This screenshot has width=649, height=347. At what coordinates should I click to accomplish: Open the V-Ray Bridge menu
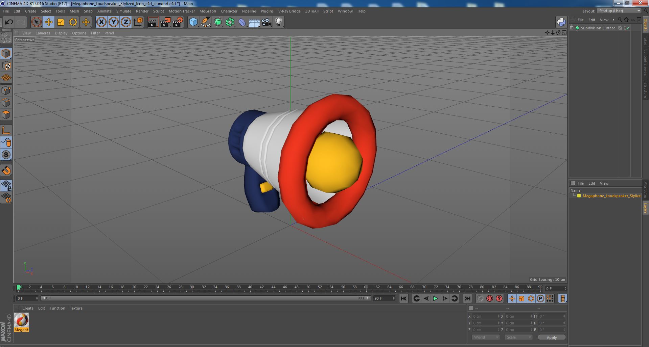[289, 11]
